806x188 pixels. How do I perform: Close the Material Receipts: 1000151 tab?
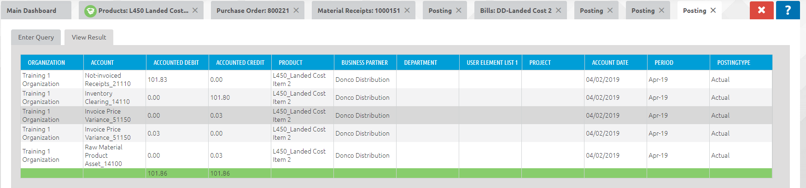(x=407, y=10)
